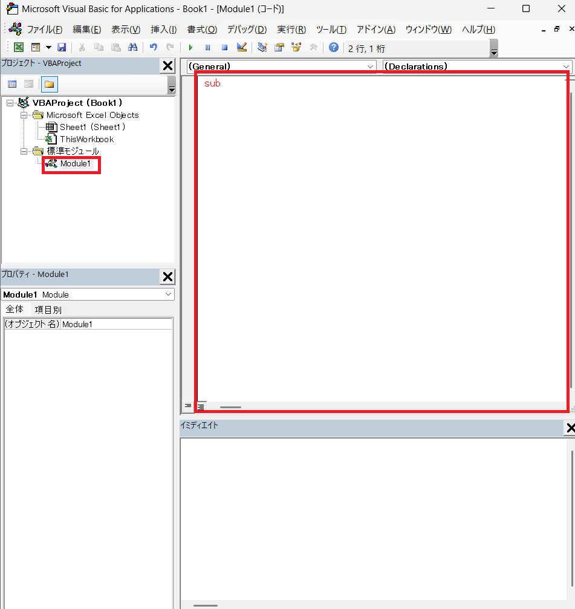Click the VBA icon at menu bar left

point(16,29)
